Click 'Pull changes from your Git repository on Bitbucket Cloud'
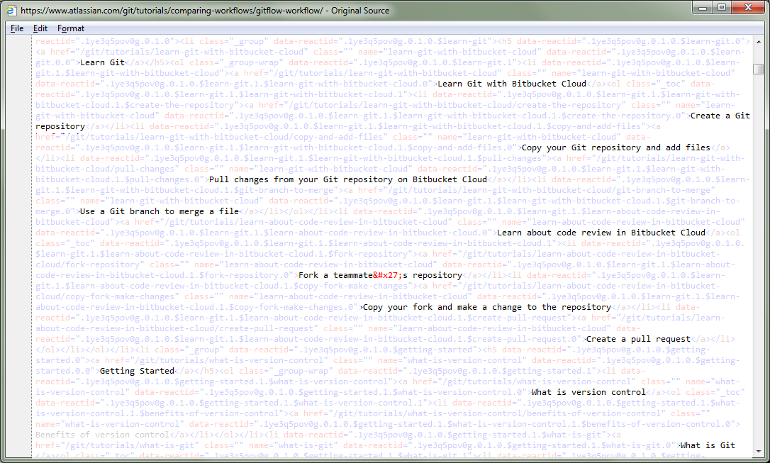The width and height of the screenshot is (770, 463). pos(348,179)
